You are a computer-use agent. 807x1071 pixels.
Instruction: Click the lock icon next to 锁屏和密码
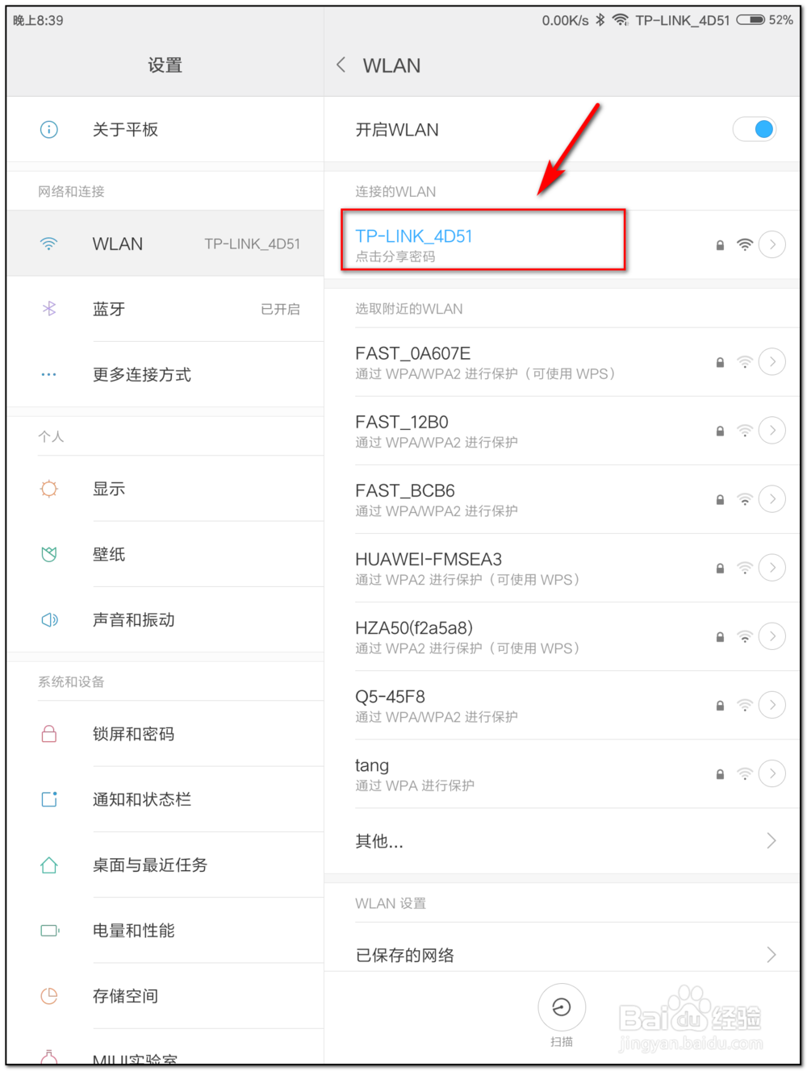(49, 734)
